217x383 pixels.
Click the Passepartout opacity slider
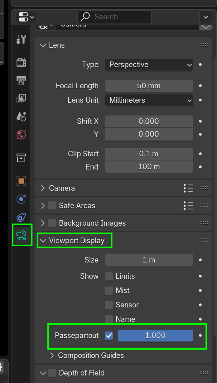click(155, 336)
